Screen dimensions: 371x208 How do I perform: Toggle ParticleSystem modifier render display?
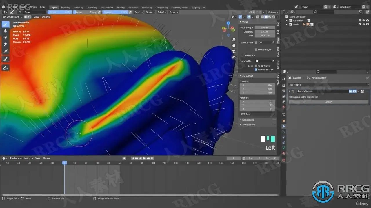point(354,91)
